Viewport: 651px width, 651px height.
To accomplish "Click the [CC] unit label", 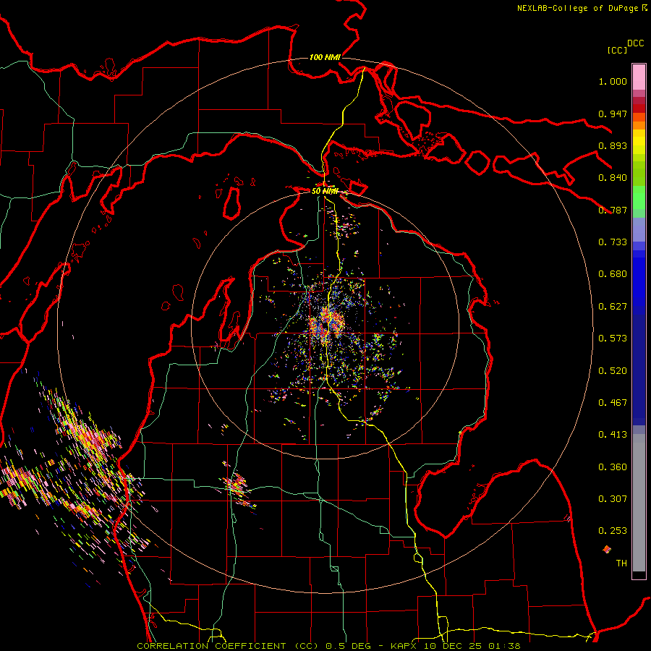I will 618,50.
